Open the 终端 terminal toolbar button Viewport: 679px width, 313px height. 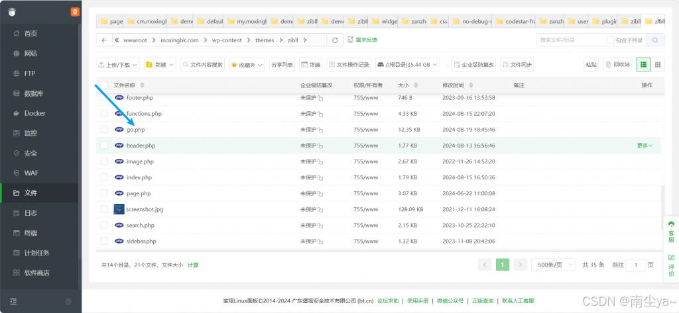[x=310, y=65]
